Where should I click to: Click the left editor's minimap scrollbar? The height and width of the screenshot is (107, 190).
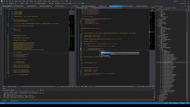click(x=72, y=47)
